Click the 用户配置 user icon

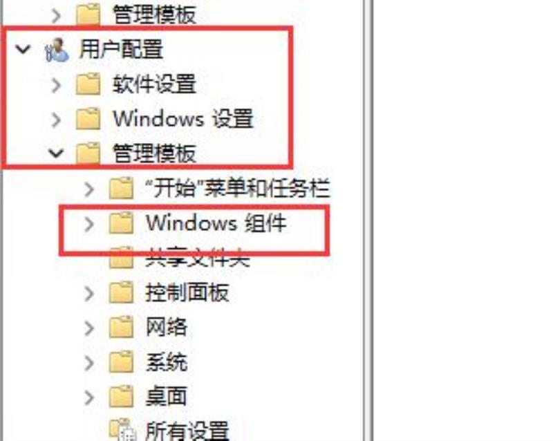click(57, 50)
